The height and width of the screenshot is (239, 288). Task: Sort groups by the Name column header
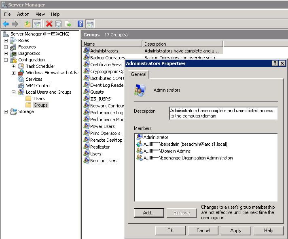(112, 44)
